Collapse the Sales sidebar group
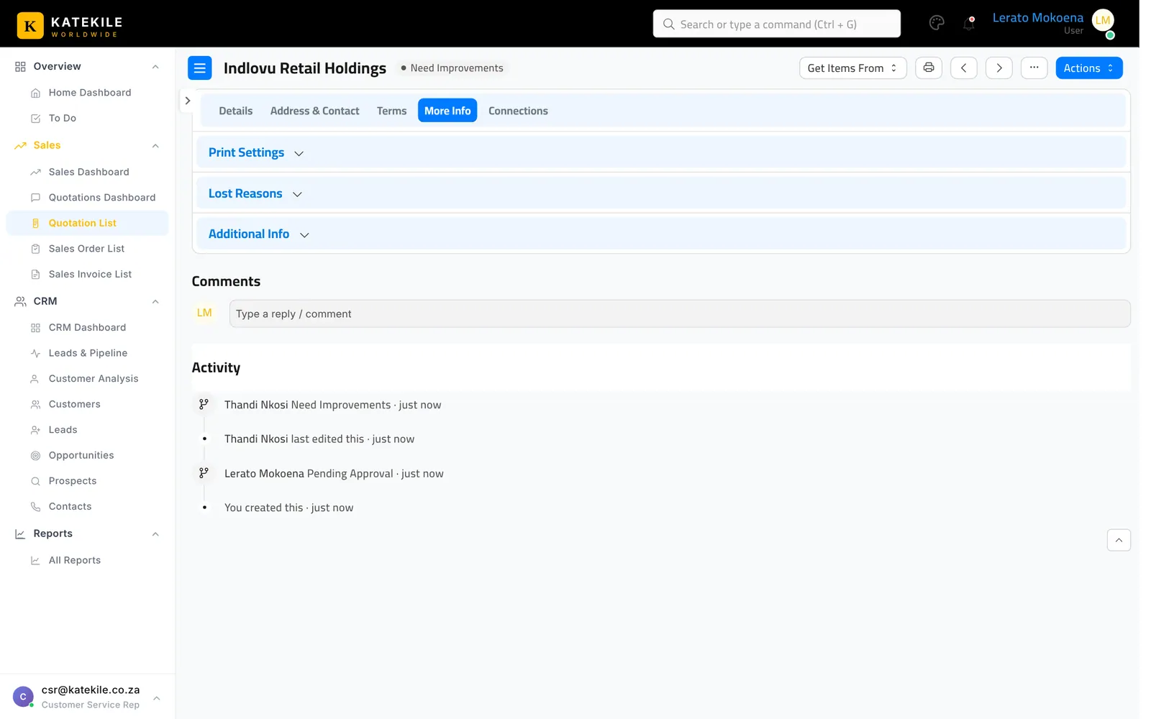 [155, 146]
